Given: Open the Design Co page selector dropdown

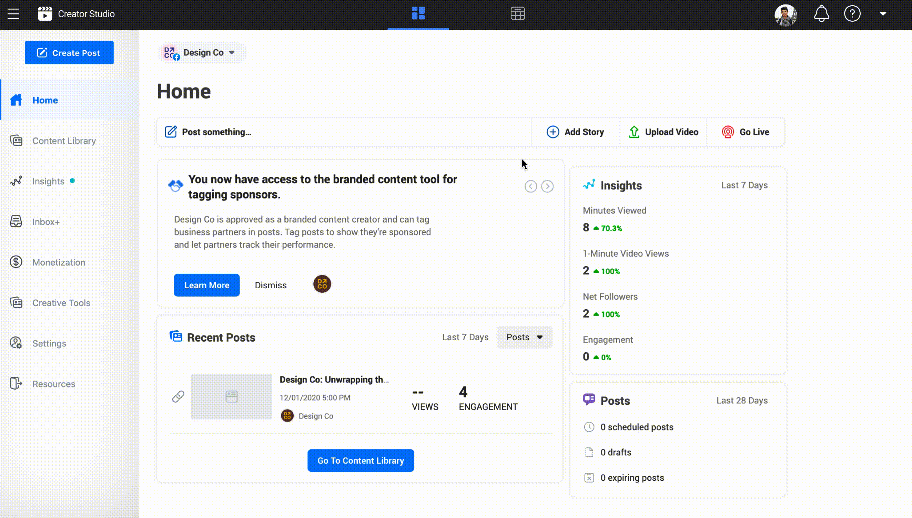Looking at the screenshot, I should 202,53.
